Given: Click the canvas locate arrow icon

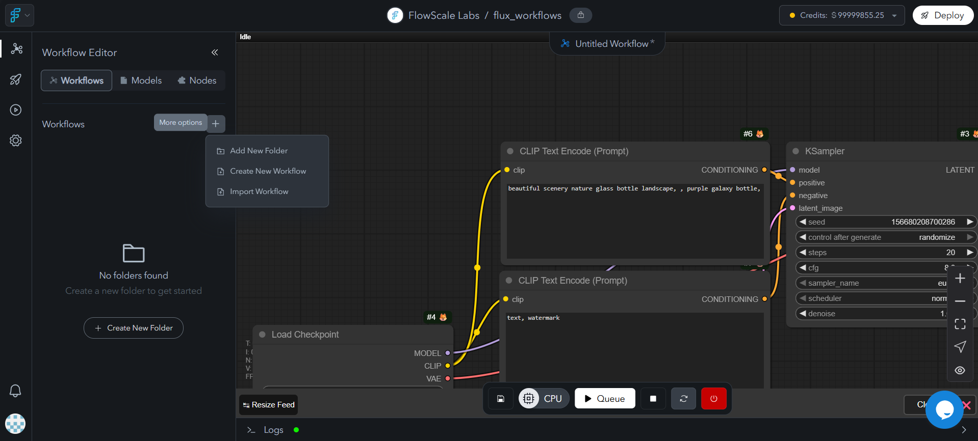Looking at the screenshot, I should (x=960, y=347).
